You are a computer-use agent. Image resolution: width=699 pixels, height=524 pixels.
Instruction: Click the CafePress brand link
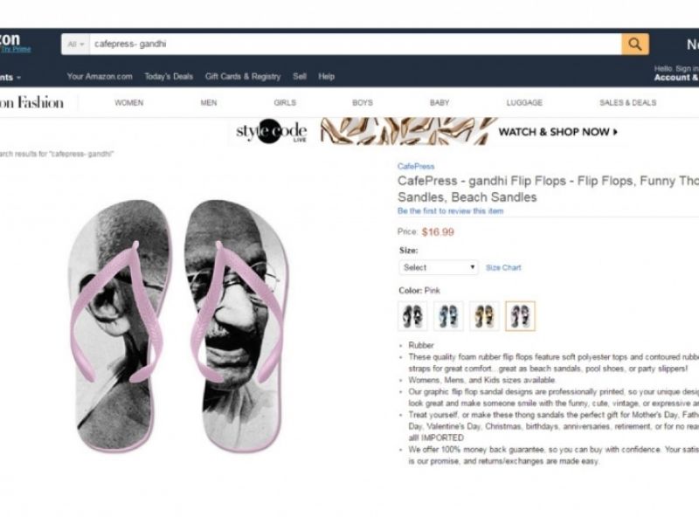pyautogui.click(x=416, y=166)
